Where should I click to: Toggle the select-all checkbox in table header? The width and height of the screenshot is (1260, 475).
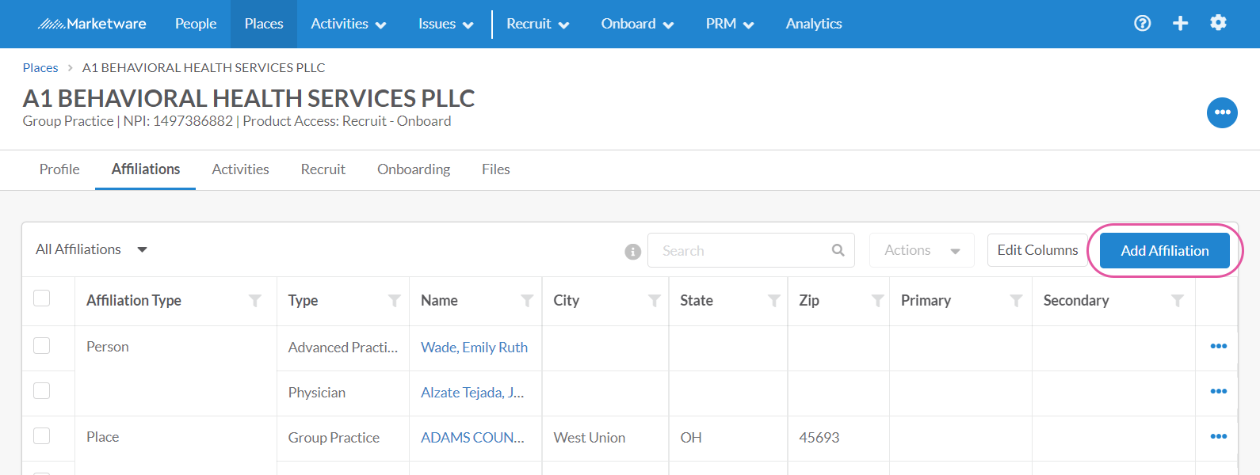42,298
